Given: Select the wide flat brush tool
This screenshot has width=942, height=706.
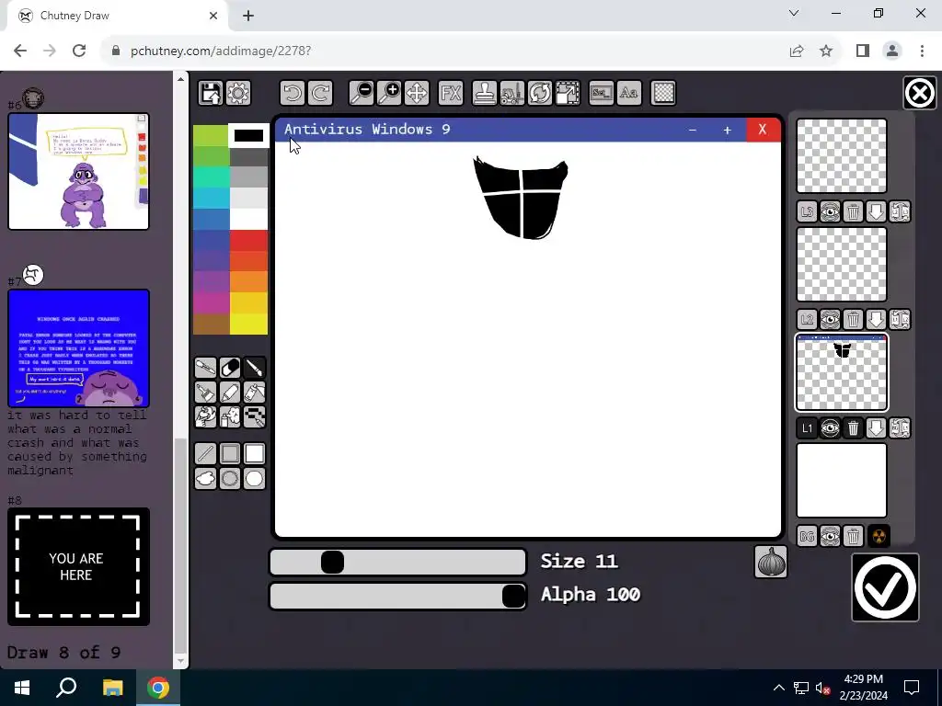Looking at the screenshot, I should point(205,392).
